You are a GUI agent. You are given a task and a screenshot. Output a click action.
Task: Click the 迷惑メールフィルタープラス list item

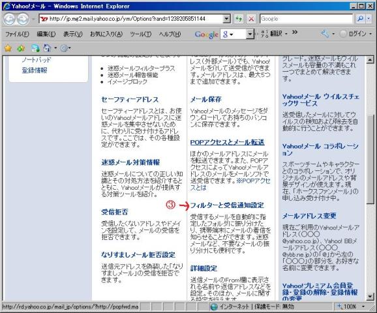[x=141, y=68]
